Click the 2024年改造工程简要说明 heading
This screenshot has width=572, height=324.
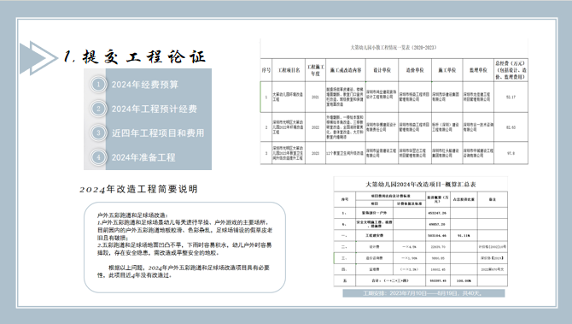point(138,189)
